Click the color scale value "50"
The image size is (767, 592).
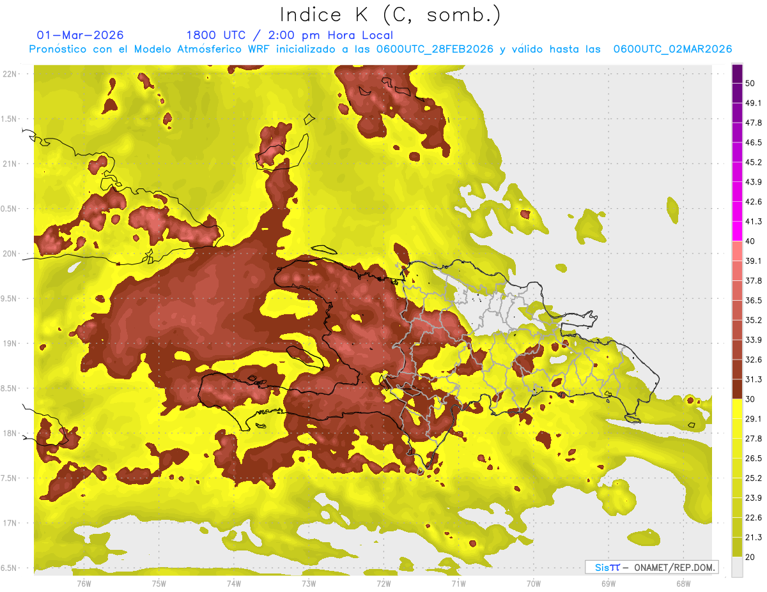[750, 83]
